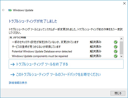Open 詳細情報の表示 link
Viewport: 128px width, 98px height.
(18, 83)
